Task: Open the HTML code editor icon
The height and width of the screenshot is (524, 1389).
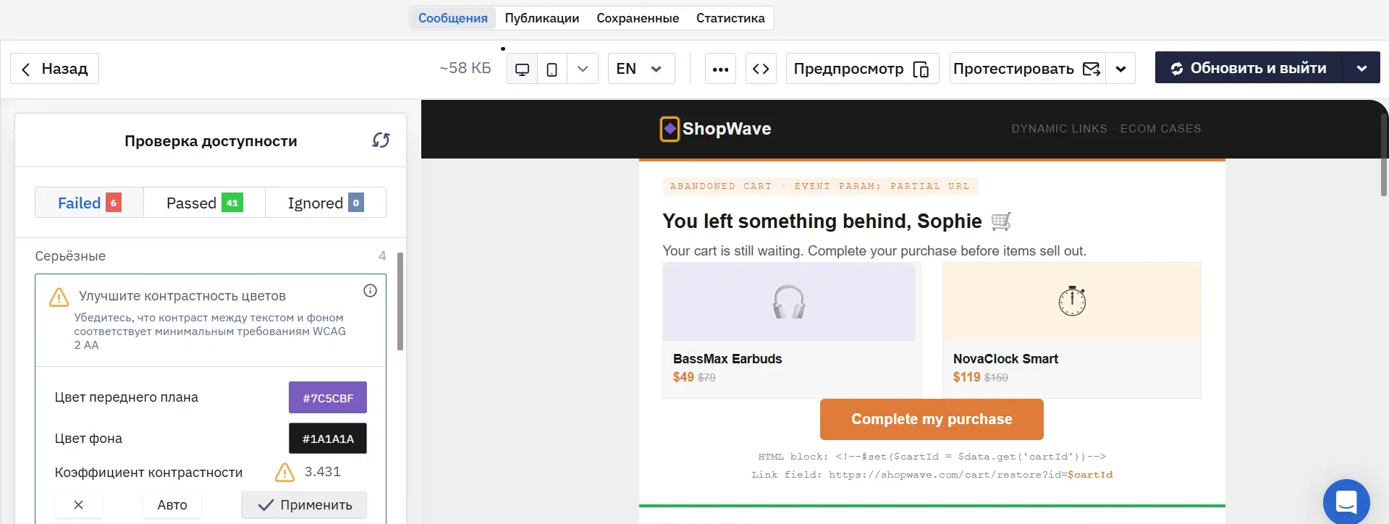Action: tap(761, 69)
